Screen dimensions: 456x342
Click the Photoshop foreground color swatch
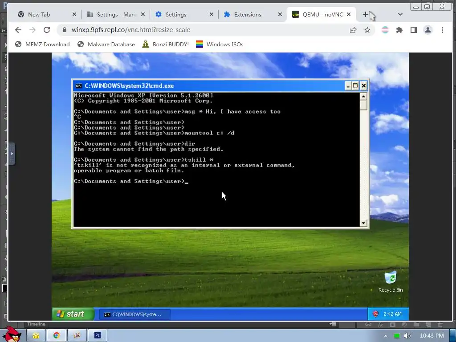coord(4,288)
